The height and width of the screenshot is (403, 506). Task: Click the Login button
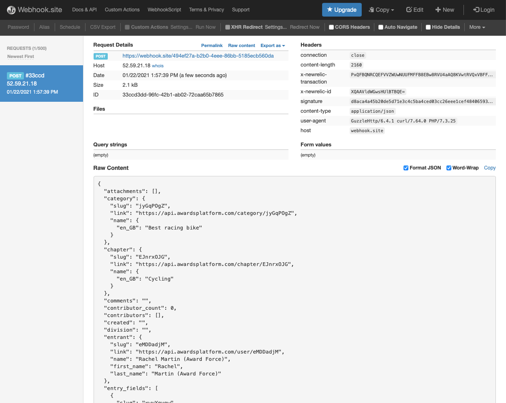[484, 10]
